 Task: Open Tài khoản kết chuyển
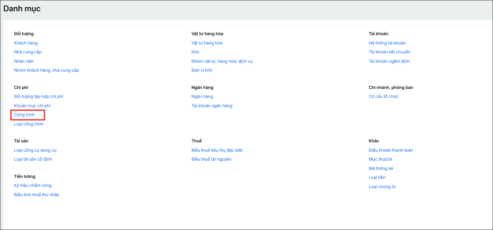tap(389, 52)
